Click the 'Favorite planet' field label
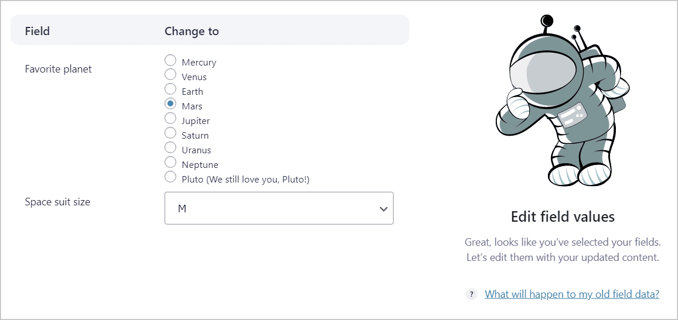Screen dimensions: 678x320 [59, 69]
